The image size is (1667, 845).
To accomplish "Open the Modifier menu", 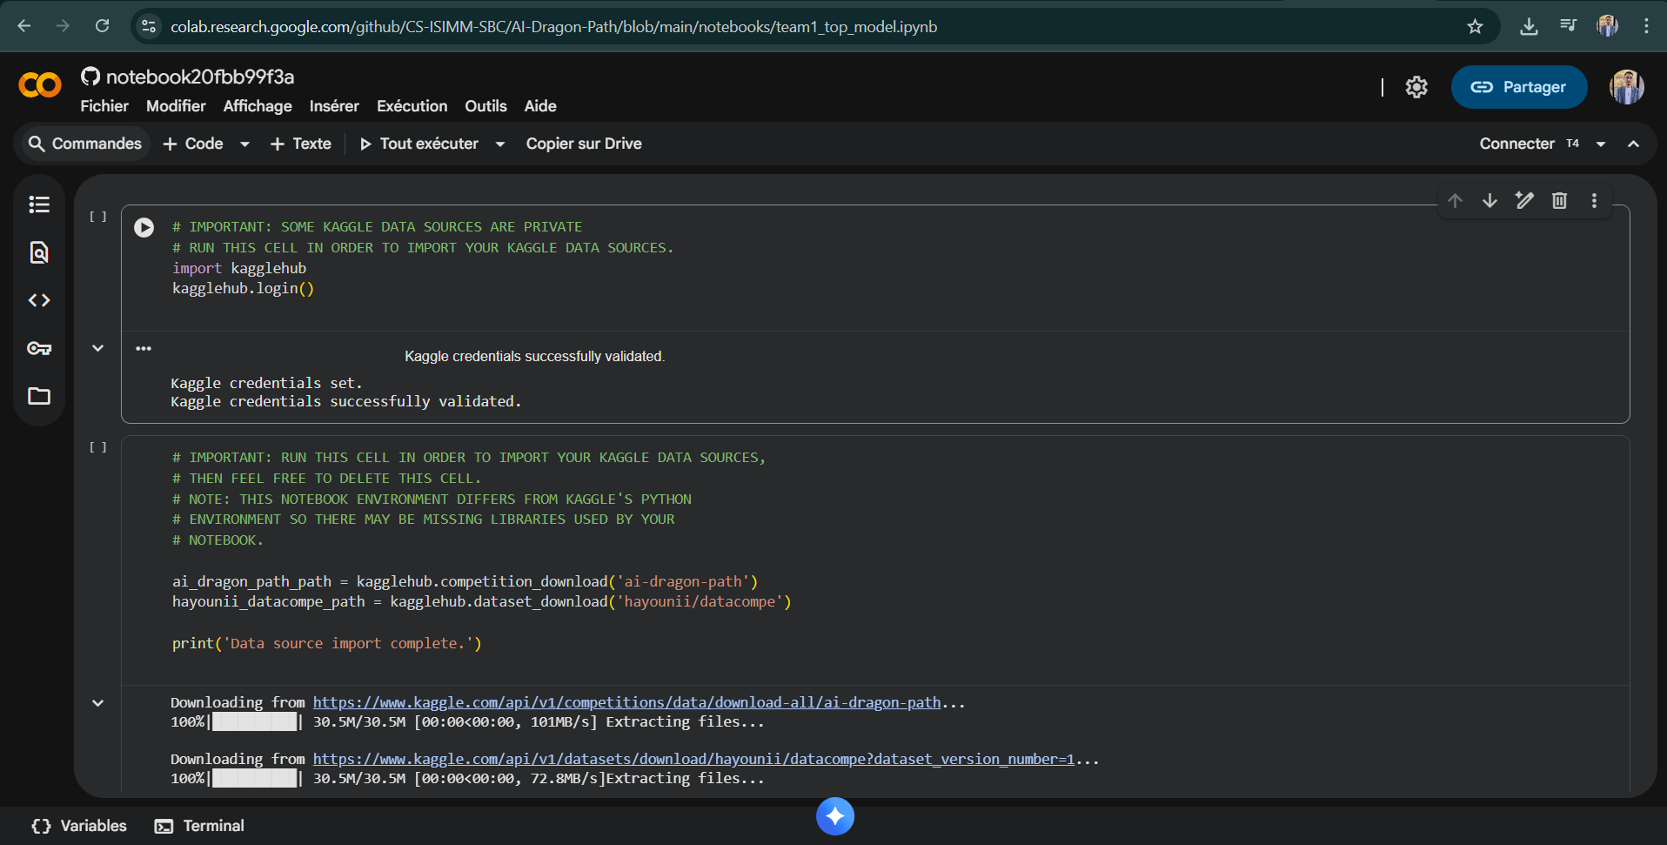I will pos(176,106).
